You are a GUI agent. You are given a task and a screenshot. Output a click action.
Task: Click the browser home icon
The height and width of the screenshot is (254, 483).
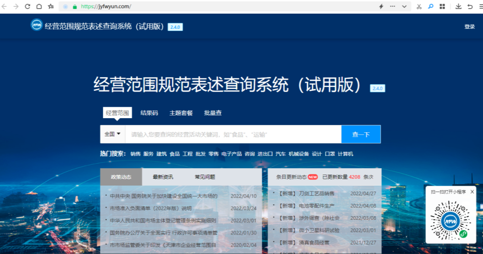[x=39, y=6]
